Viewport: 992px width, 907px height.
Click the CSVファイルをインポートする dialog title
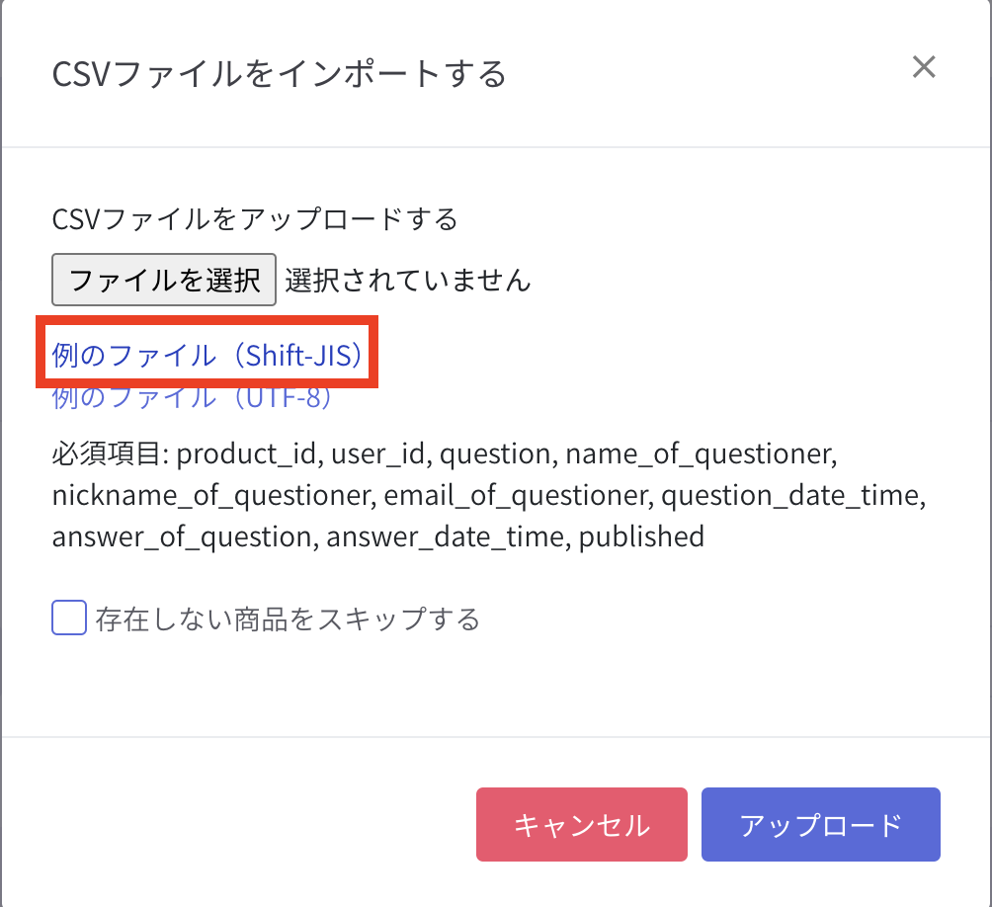[x=280, y=74]
